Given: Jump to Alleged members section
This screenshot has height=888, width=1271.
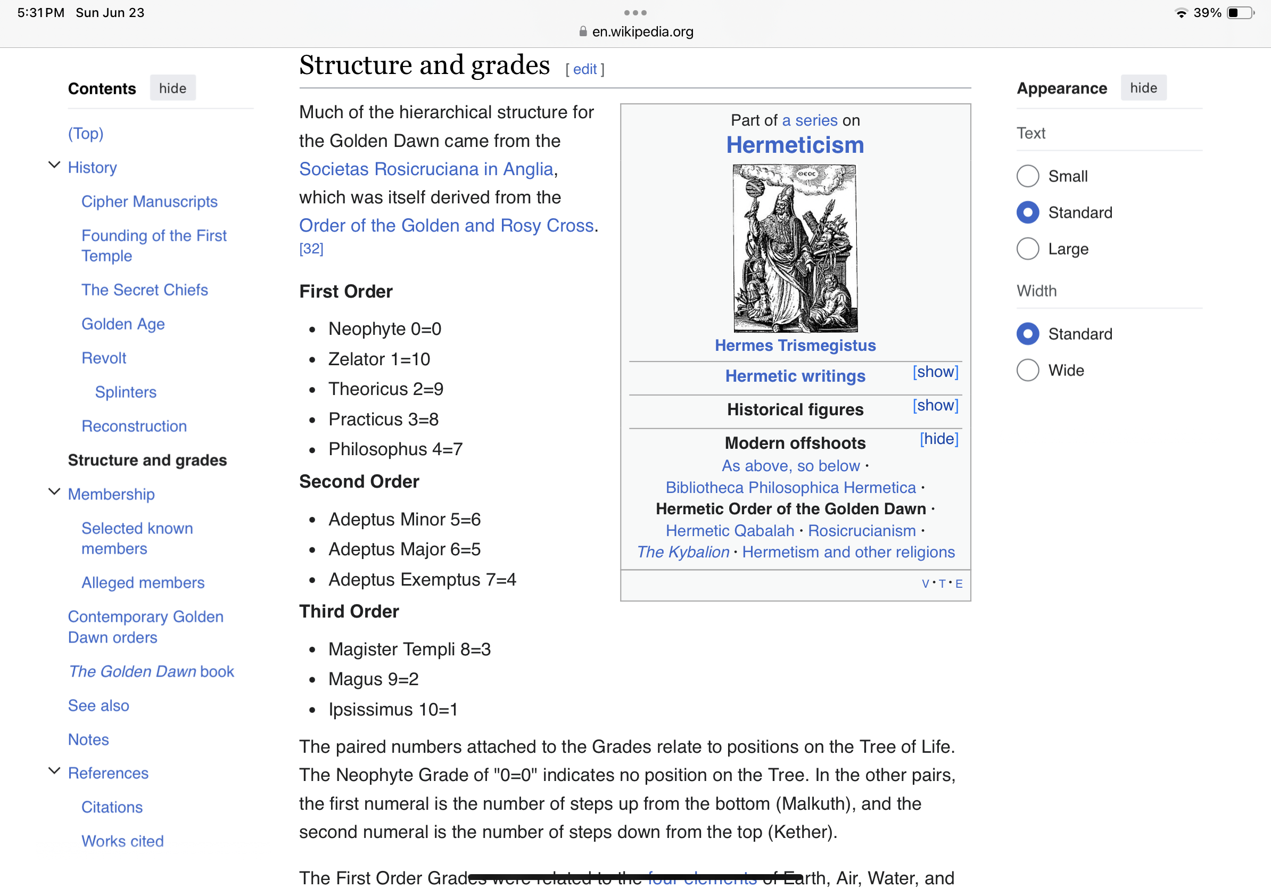Looking at the screenshot, I should 143,583.
